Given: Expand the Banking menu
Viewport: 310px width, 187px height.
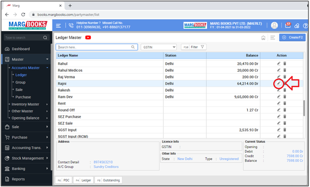Looking at the screenshot, I should (47, 169).
